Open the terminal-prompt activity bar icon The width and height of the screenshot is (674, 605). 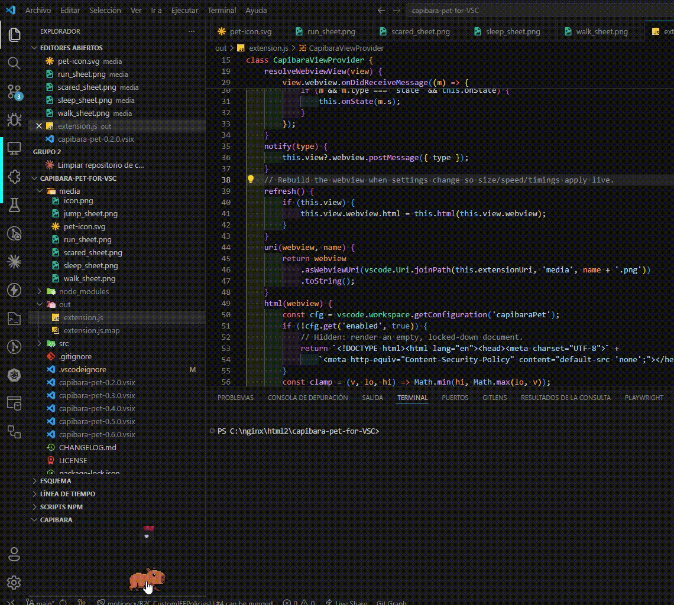[14, 318]
